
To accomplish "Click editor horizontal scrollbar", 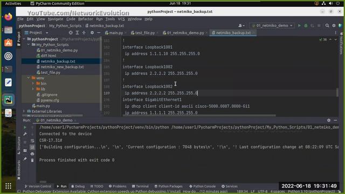I will click(x=199, y=115).
